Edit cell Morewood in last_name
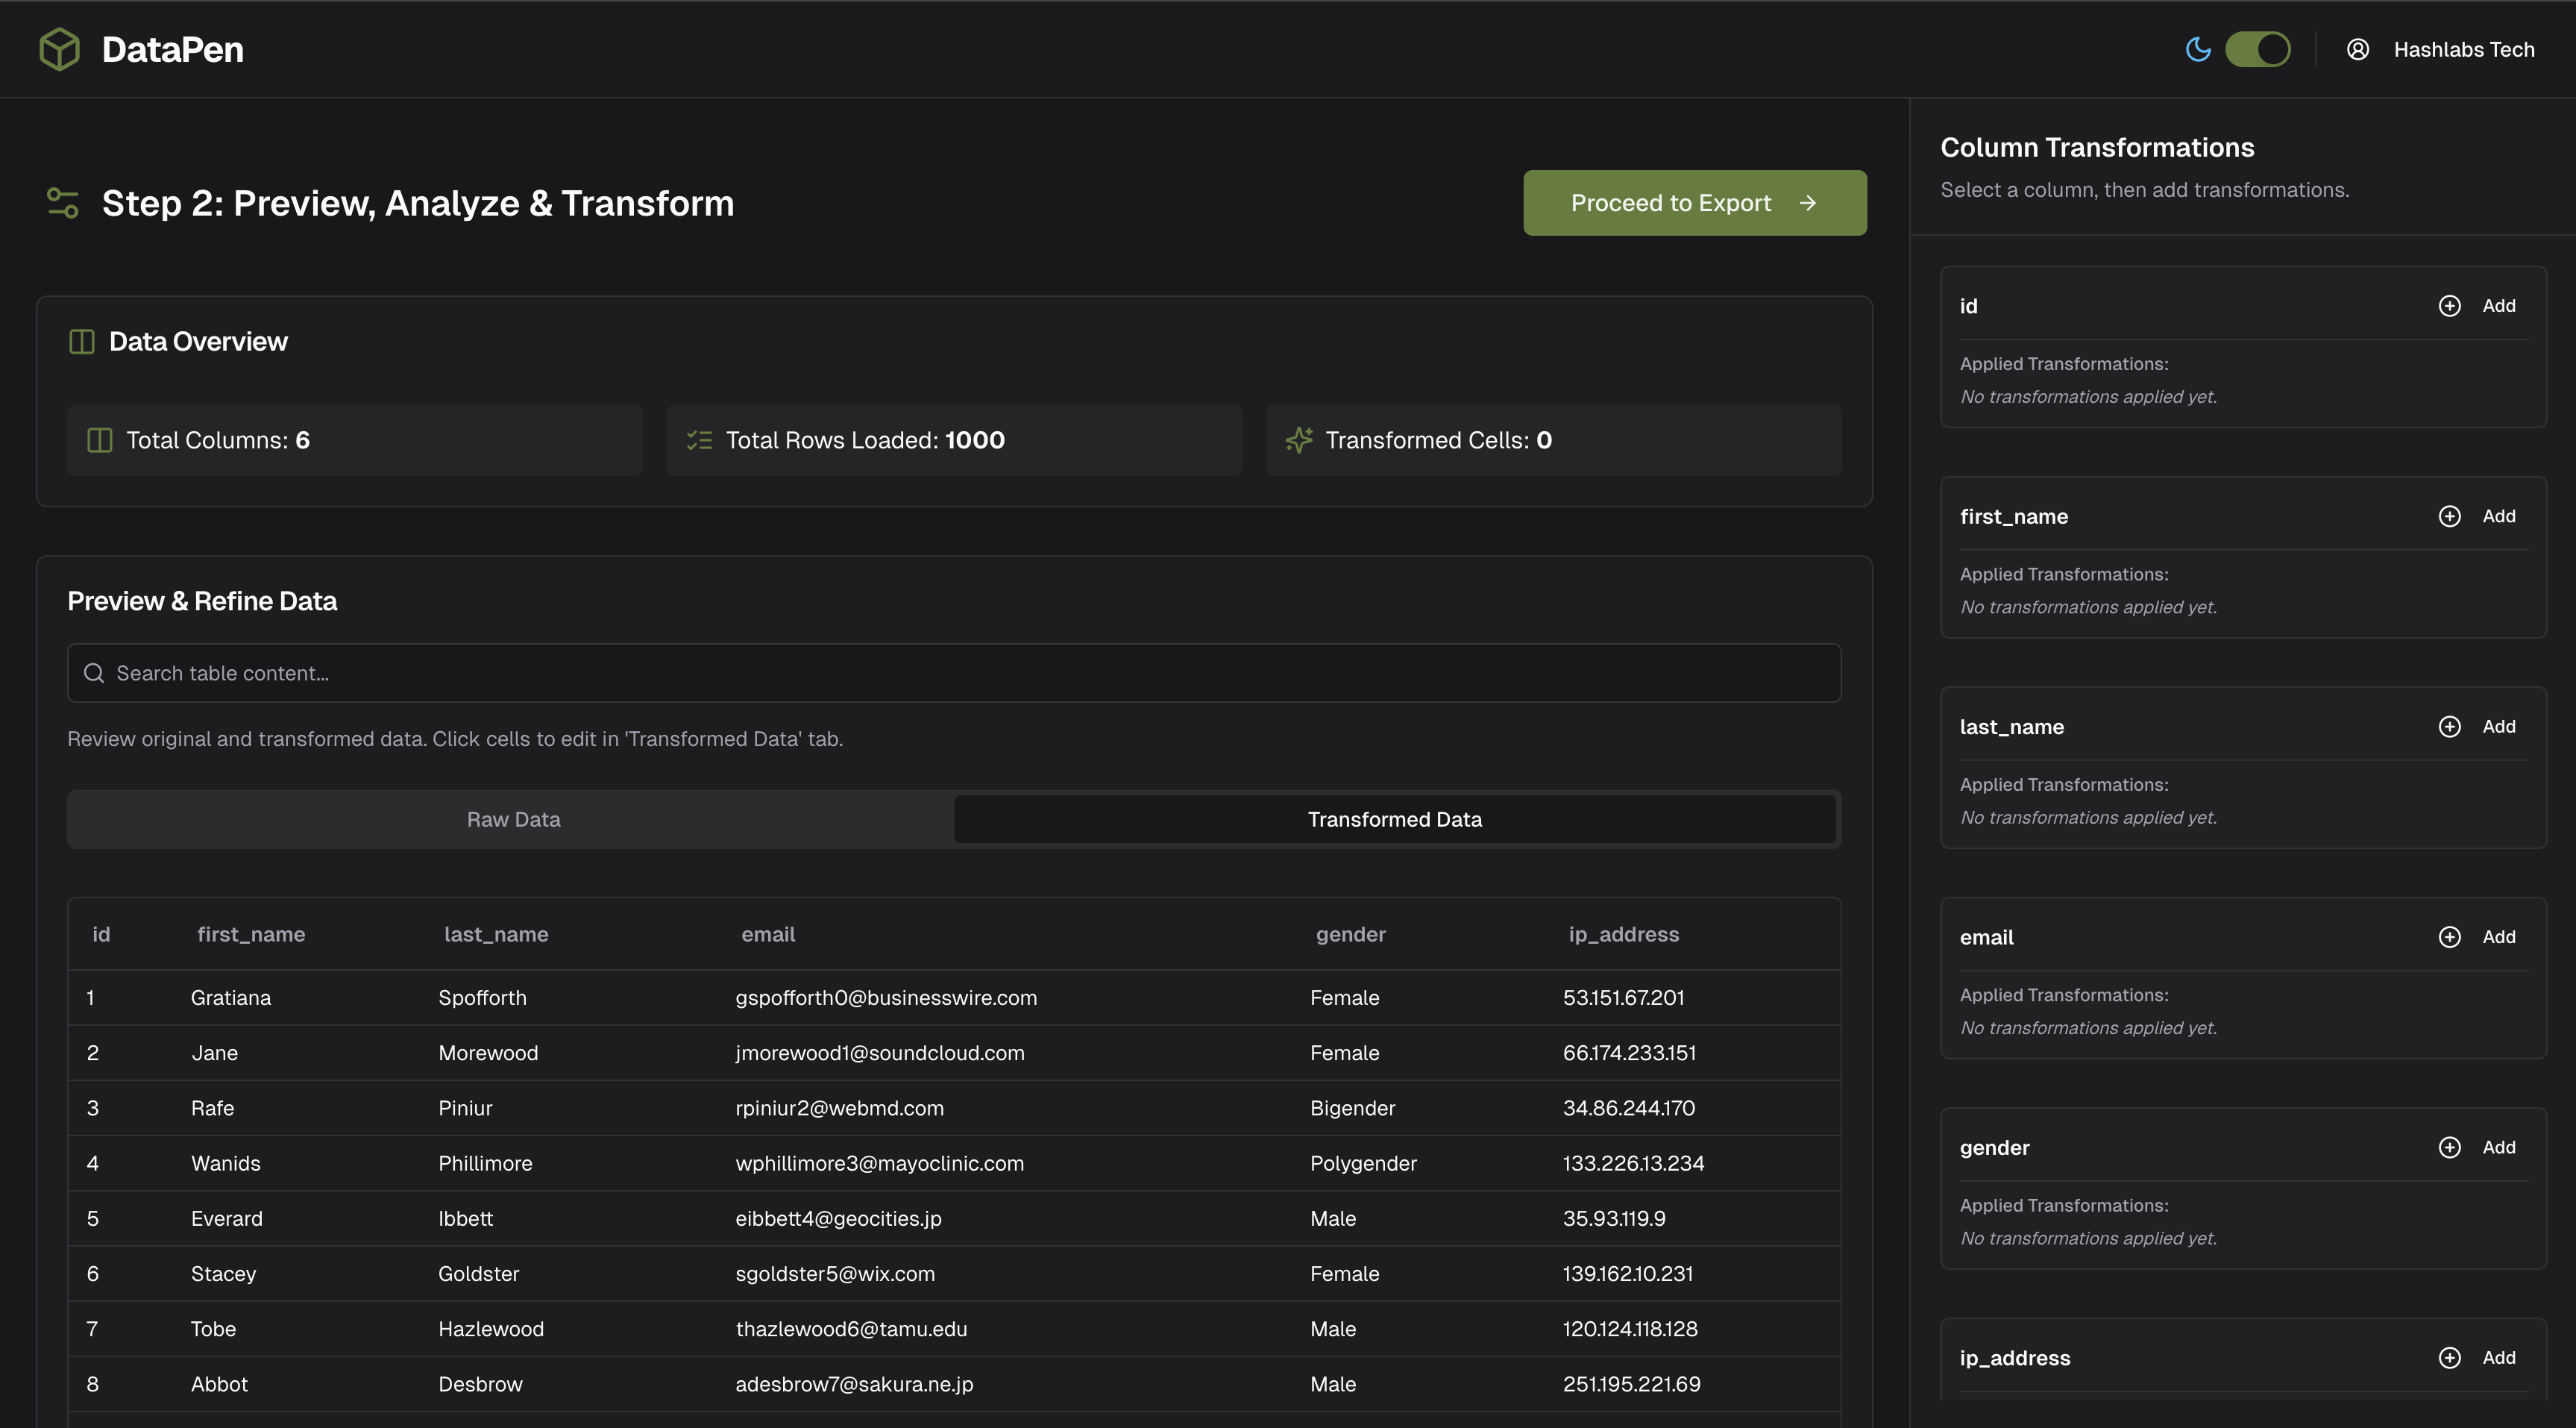The width and height of the screenshot is (2576, 1428). 488,1053
